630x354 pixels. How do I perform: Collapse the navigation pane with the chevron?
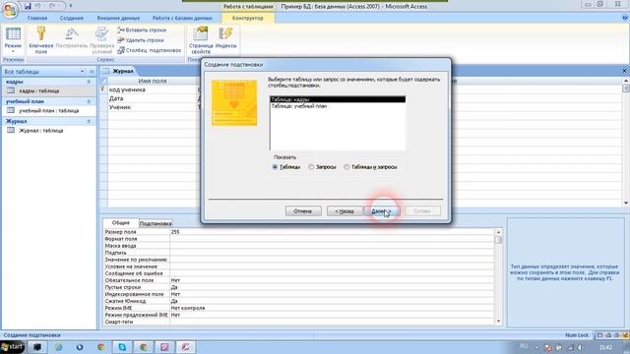click(92, 72)
